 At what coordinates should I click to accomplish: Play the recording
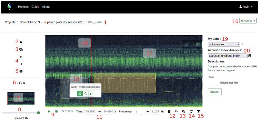coord(49,111)
